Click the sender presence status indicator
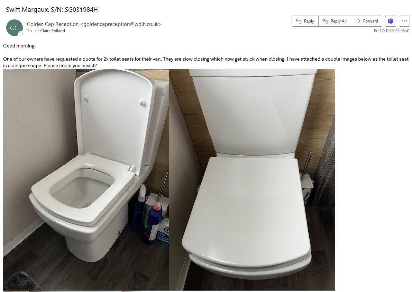This screenshot has height=292, width=412. 20,34
